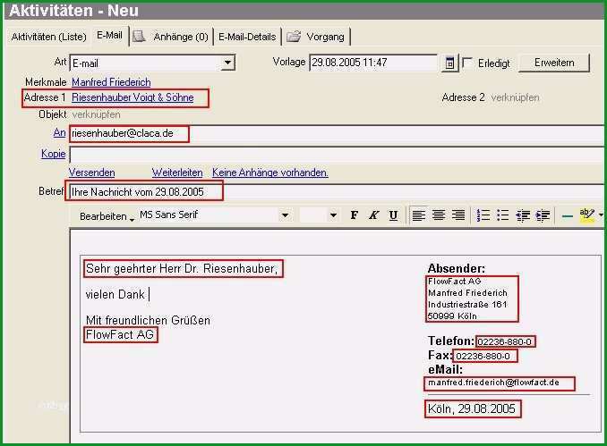This screenshot has width=607, height=446.
Task: Open the calendar picker next to Vorlage
Action: (449, 63)
